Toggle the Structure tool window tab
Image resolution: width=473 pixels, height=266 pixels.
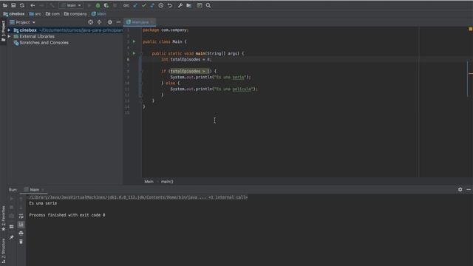[3, 251]
